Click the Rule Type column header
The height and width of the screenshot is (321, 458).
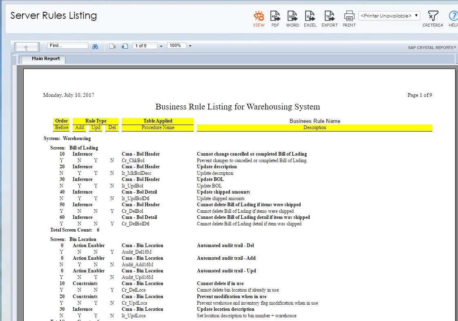(96, 121)
